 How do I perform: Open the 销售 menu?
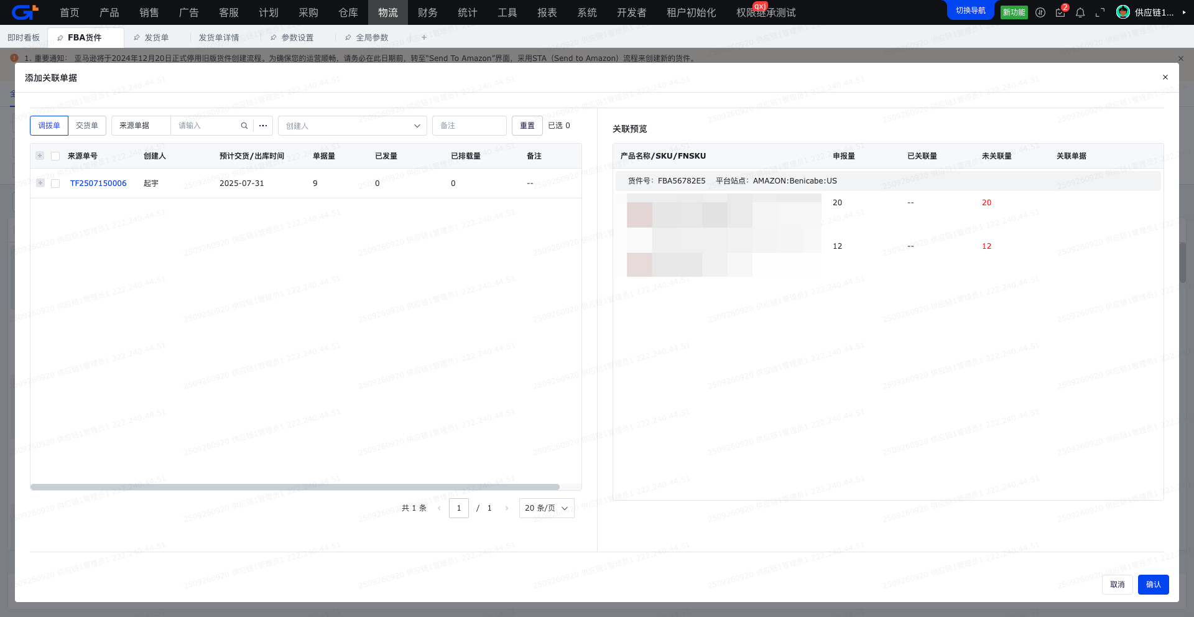[149, 12]
